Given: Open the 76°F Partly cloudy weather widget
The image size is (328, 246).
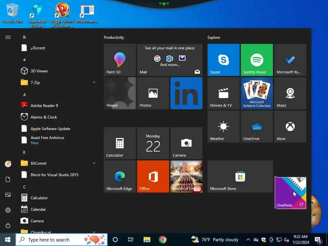Looking at the screenshot, I should (215, 240).
